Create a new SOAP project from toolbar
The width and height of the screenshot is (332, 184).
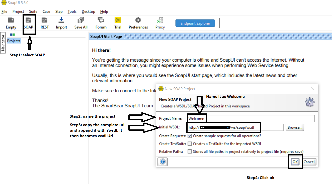point(29,23)
